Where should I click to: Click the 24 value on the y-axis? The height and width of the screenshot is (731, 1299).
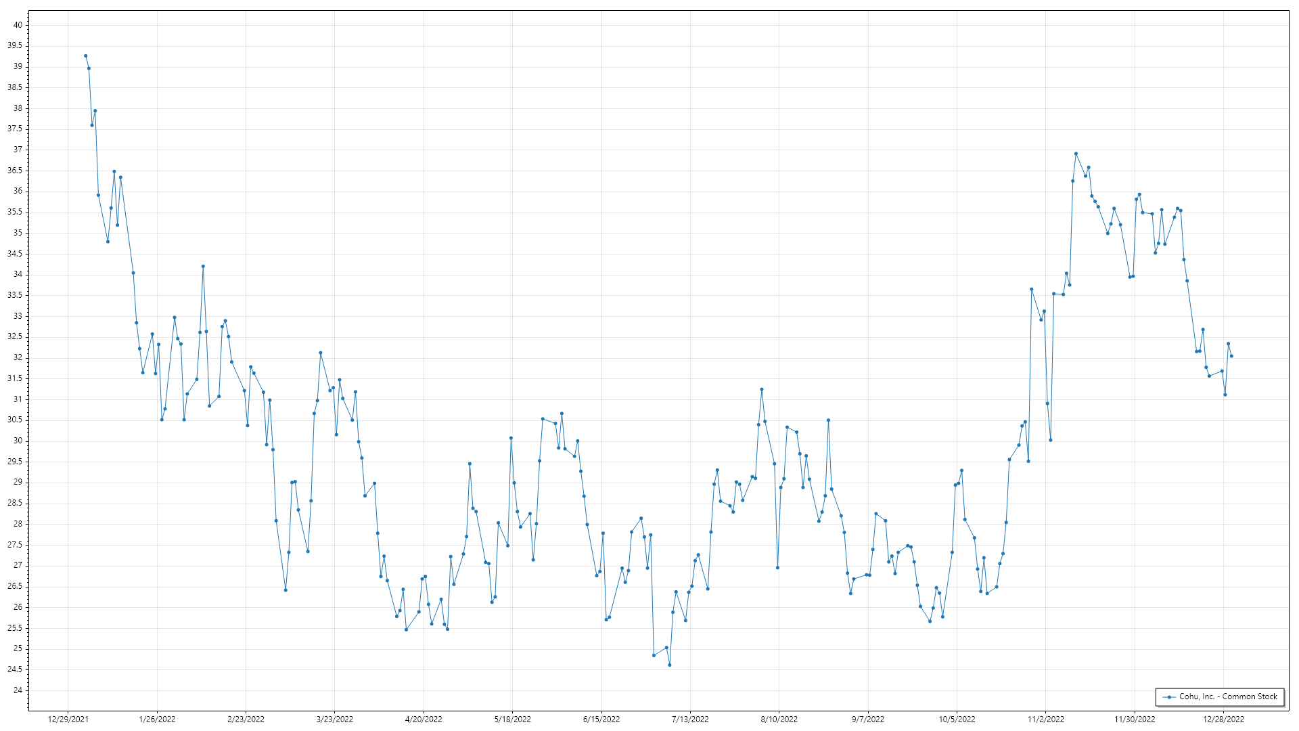tap(18, 690)
